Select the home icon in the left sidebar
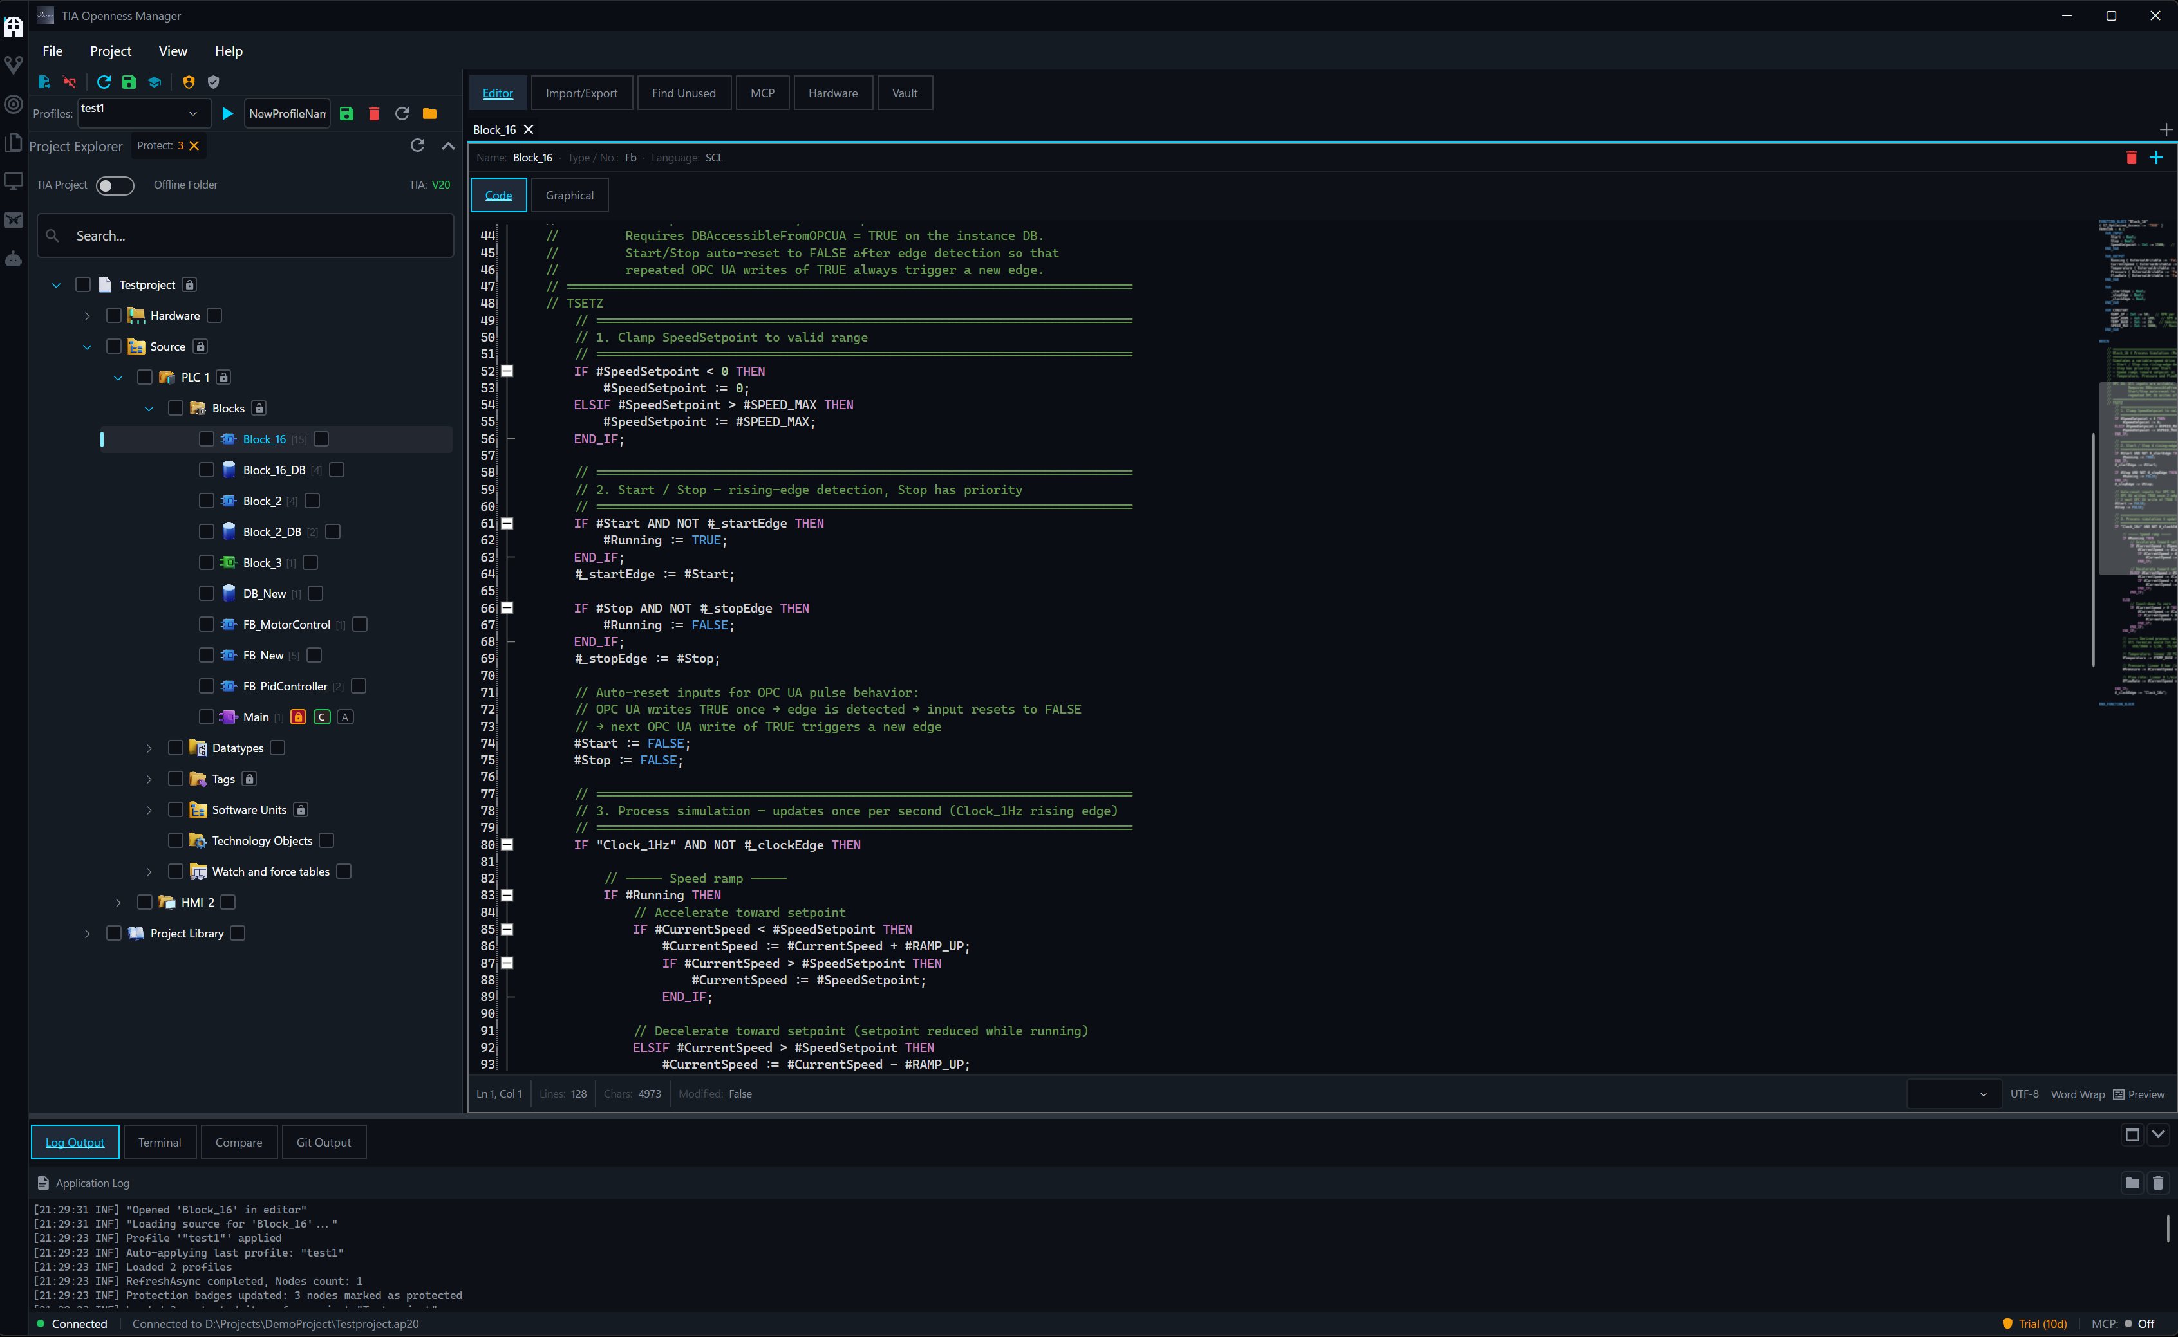This screenshot has width=2178, height=1337. pyautogui.click(x=14, y=28)
